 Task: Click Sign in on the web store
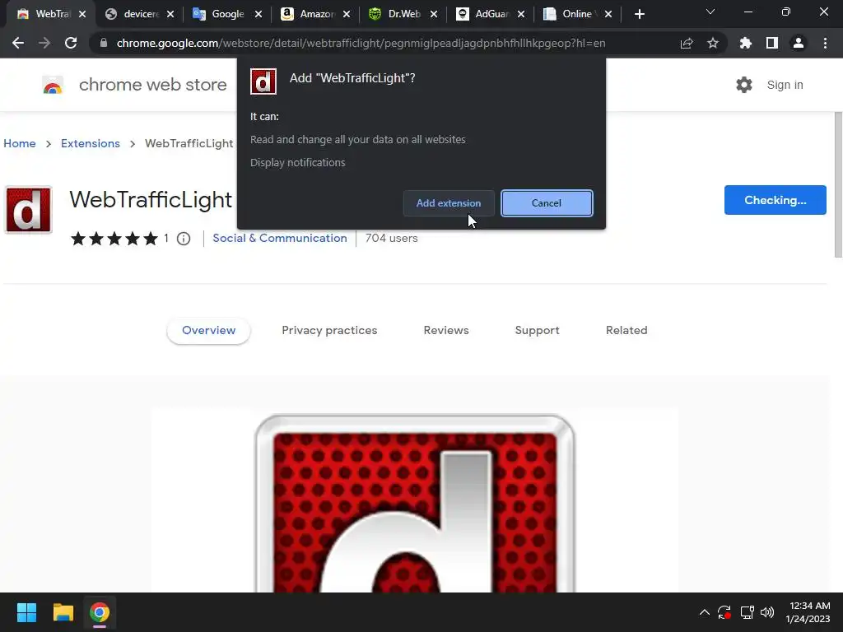coord(785,85)
